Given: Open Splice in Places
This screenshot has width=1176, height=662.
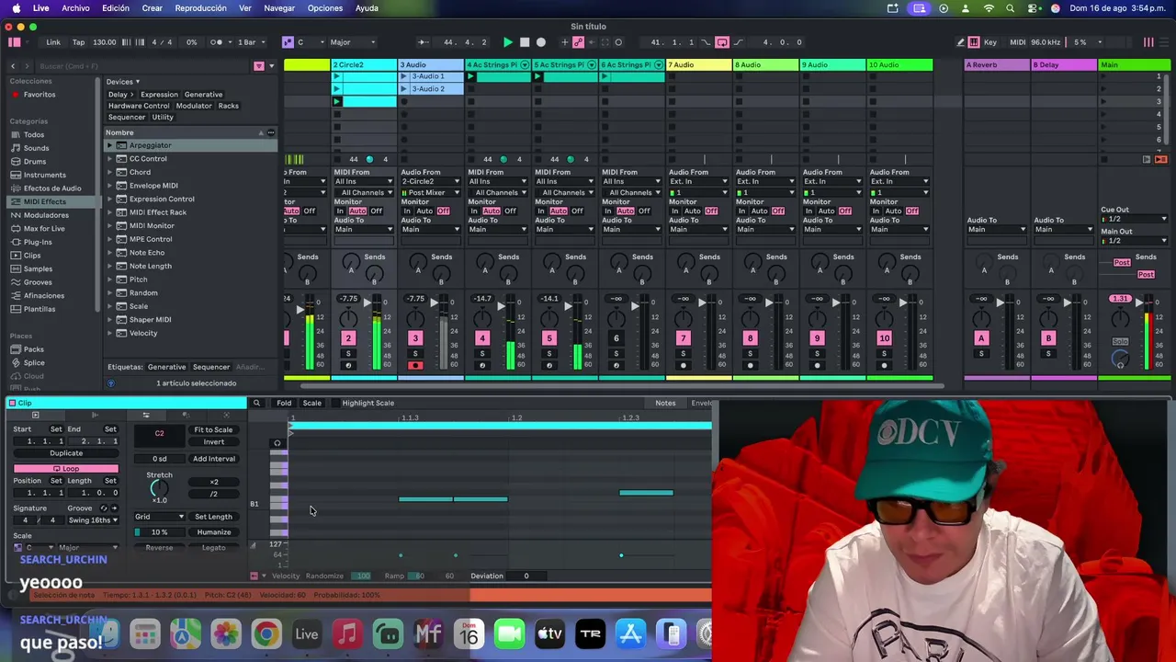Looking at the screenshot, I should (34, 363).
